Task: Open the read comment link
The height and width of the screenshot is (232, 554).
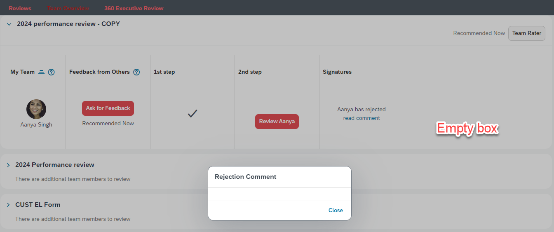Action: [x=362, y=118]
